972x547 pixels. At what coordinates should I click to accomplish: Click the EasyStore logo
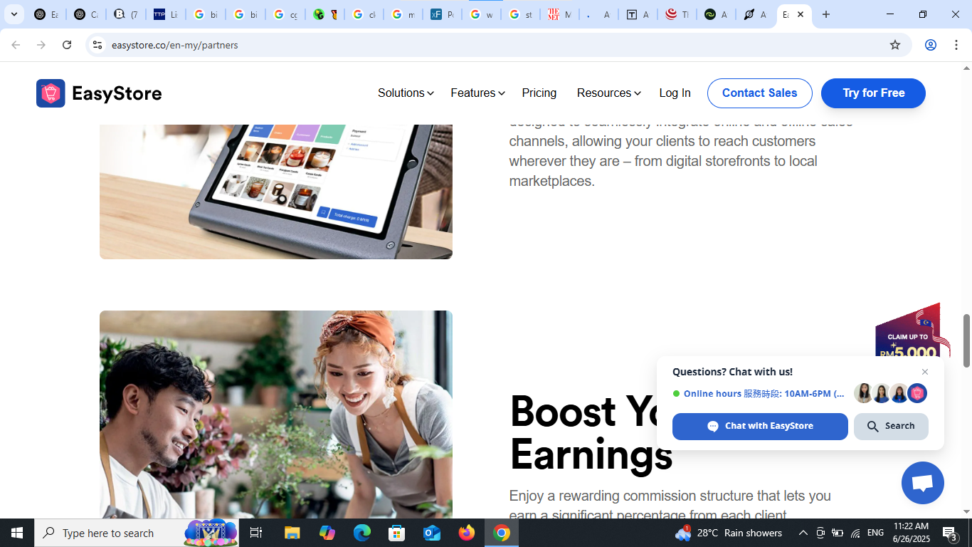[99, 93]
